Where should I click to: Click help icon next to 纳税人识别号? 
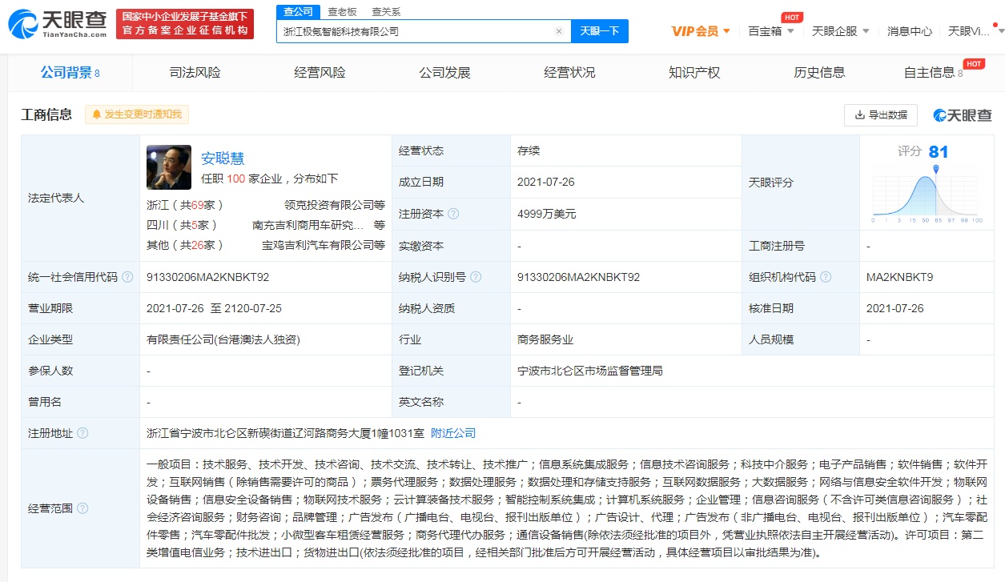(x=476, y=277)
